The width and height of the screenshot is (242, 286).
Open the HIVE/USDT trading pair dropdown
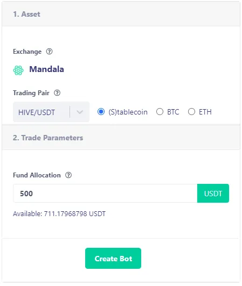coord(51,112)
